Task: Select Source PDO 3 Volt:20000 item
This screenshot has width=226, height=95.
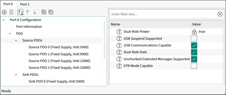Action: coord(59,68)
